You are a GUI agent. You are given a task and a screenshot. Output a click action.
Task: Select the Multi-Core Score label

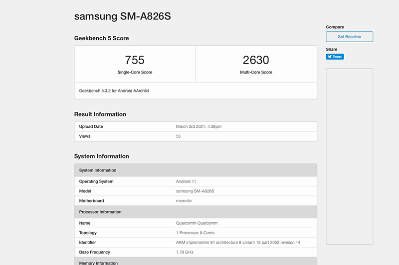(256, 73)
